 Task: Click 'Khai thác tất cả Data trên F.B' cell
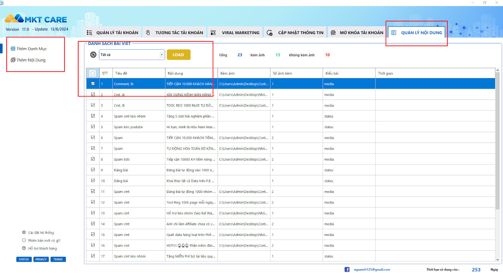pos(191,181)
